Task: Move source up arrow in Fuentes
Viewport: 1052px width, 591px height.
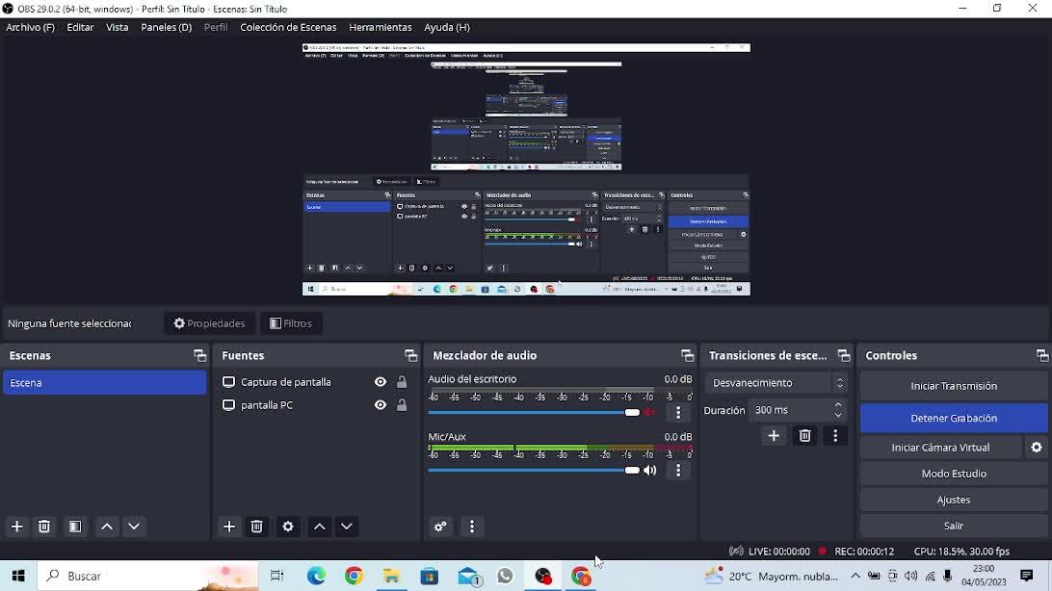Action: coord(320,527)
